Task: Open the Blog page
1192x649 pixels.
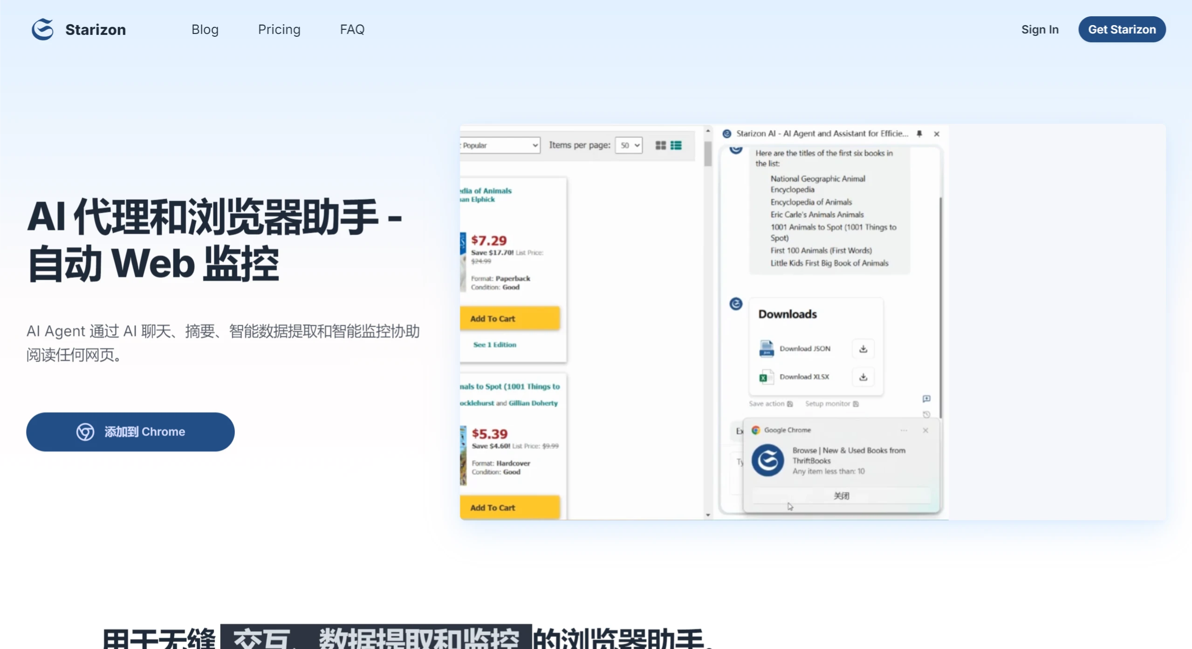Action: click(205, 29)
